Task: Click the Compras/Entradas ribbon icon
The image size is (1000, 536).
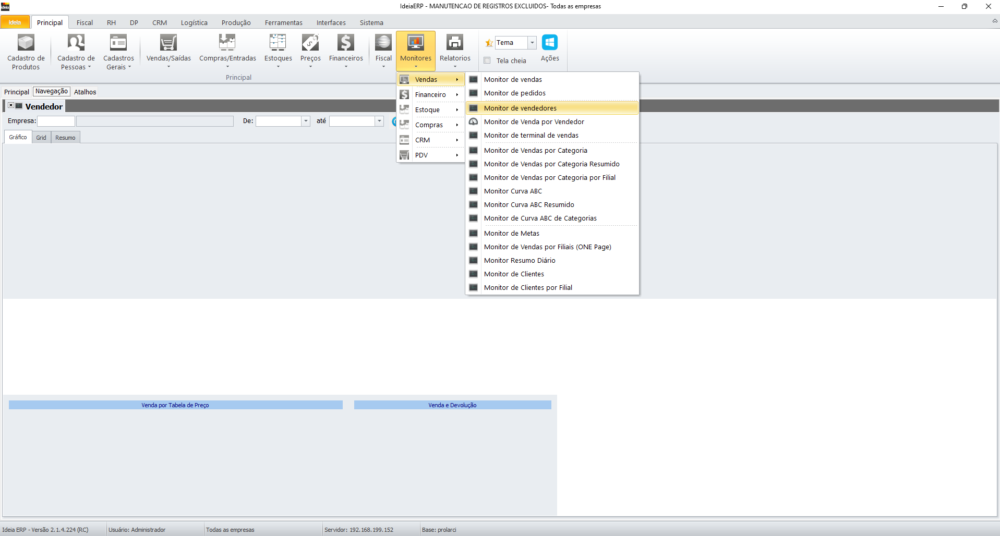Action: tap(227, 43)
